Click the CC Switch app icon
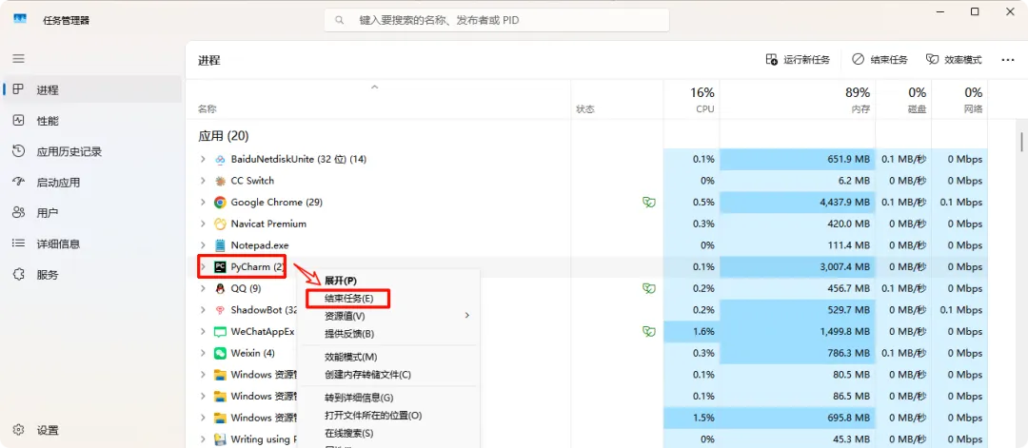This screenshot has width=1028, height=448. point(220,181)
